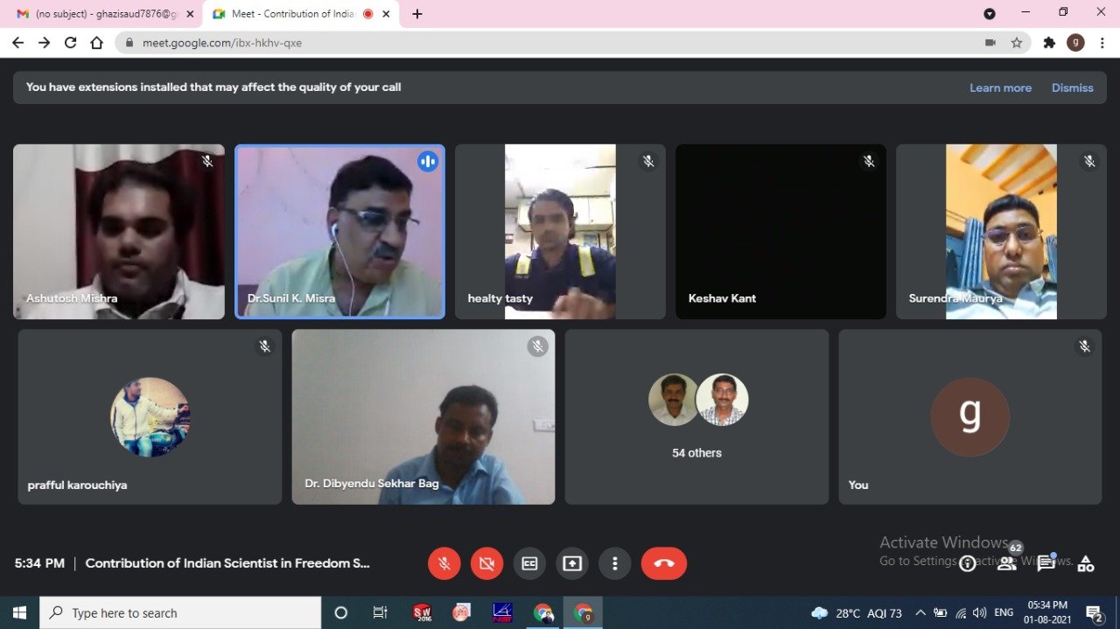The width and height of the screenshot is (1120, 629).
Task: Open the three-dot more options menu in Meet
Action: pyautogui.click(x=615, y=563)
